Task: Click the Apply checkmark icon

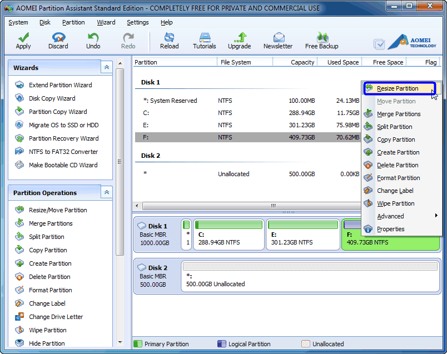Action: pyautogui.click(x=23, y=37)
